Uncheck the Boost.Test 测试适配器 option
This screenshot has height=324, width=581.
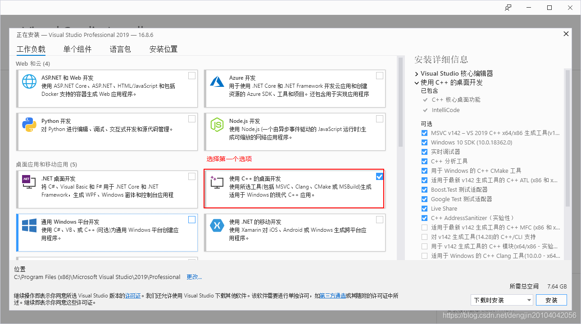tap(424, 189)
